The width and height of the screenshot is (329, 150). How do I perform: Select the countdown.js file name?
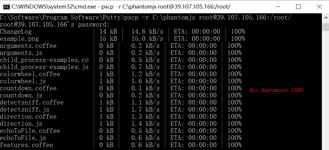tap(21, 95)
